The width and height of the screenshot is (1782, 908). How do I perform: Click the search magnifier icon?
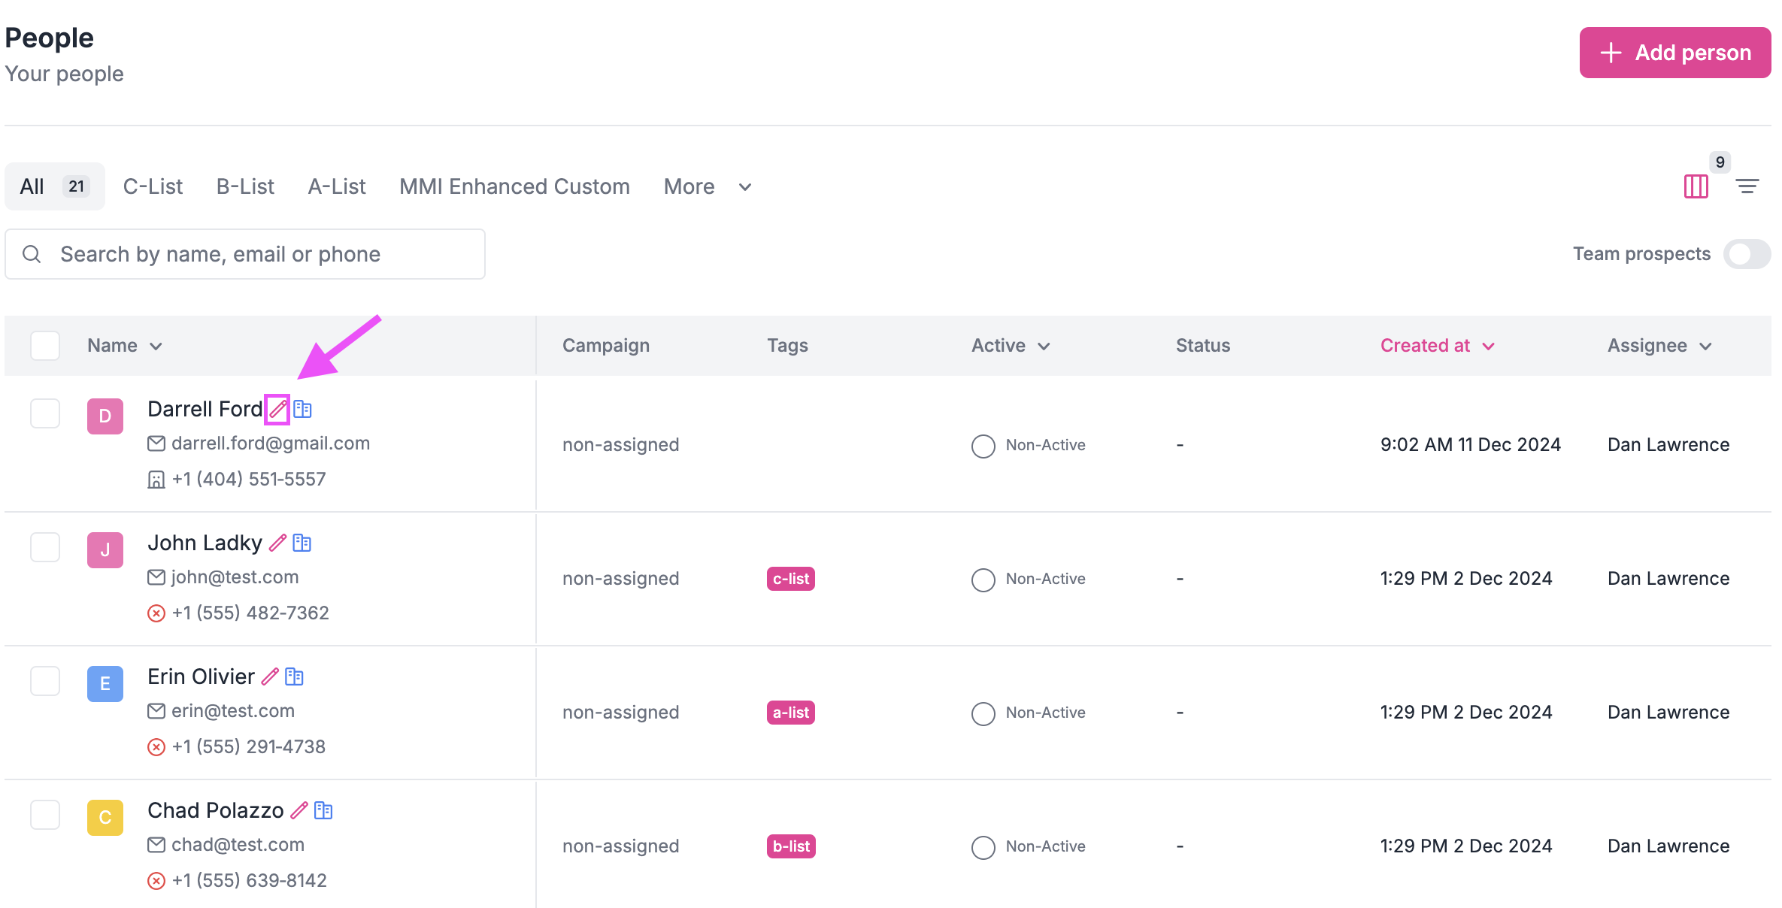tap(32, 254)
